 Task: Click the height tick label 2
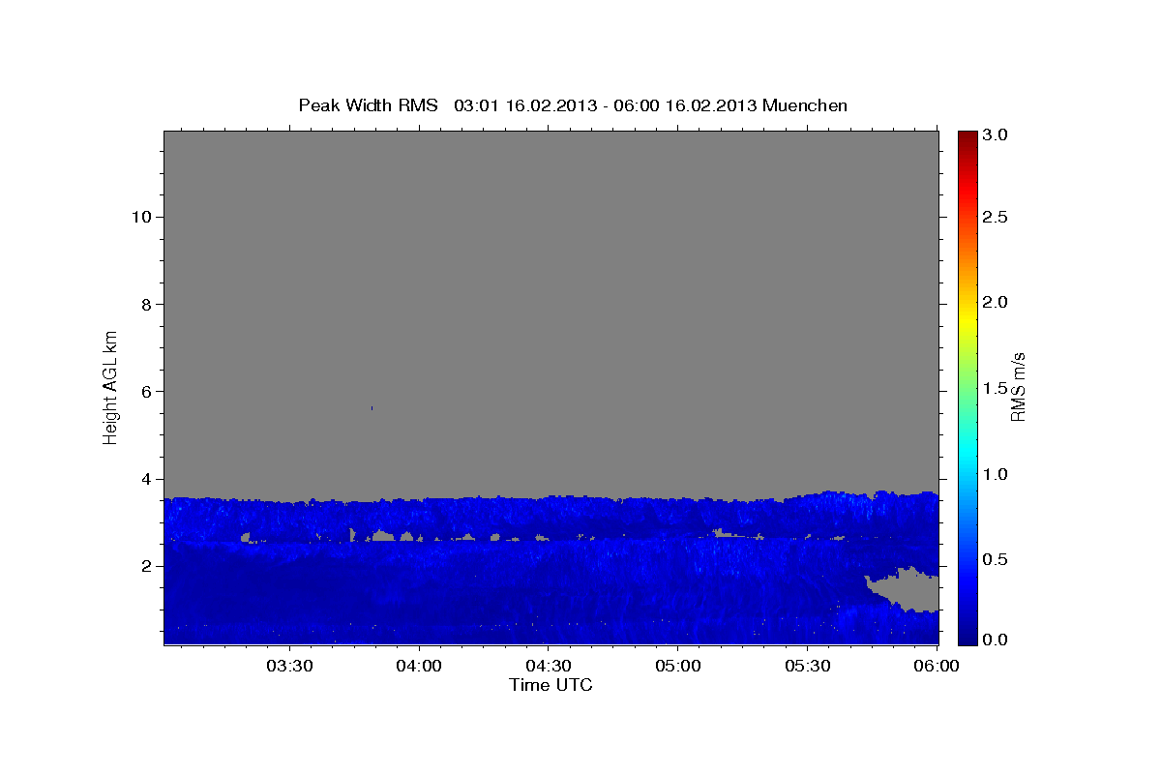click(144, 566)
